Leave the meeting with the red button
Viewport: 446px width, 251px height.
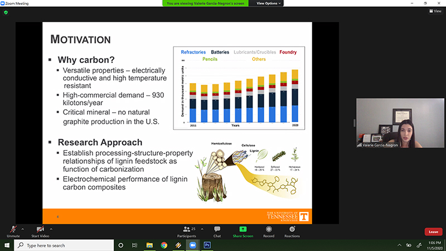(434, 231)
